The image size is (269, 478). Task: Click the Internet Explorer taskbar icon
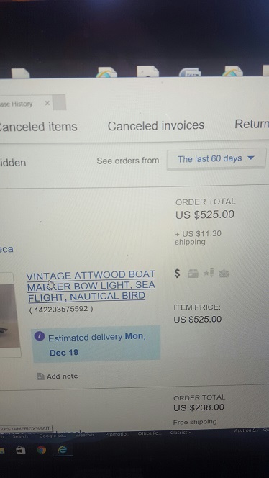62,450
